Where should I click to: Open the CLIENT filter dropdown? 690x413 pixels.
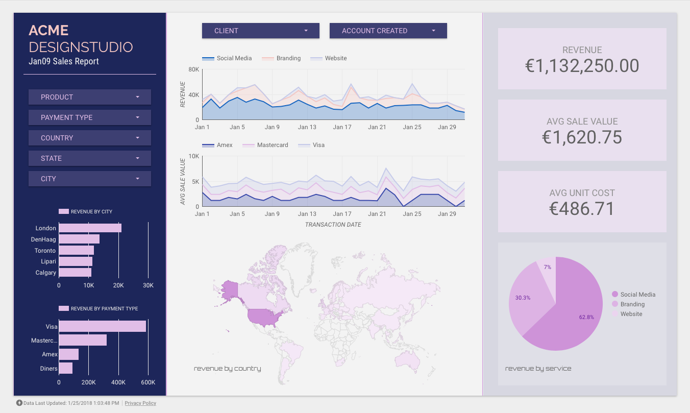pyautogui.click(x=261, y=31)
